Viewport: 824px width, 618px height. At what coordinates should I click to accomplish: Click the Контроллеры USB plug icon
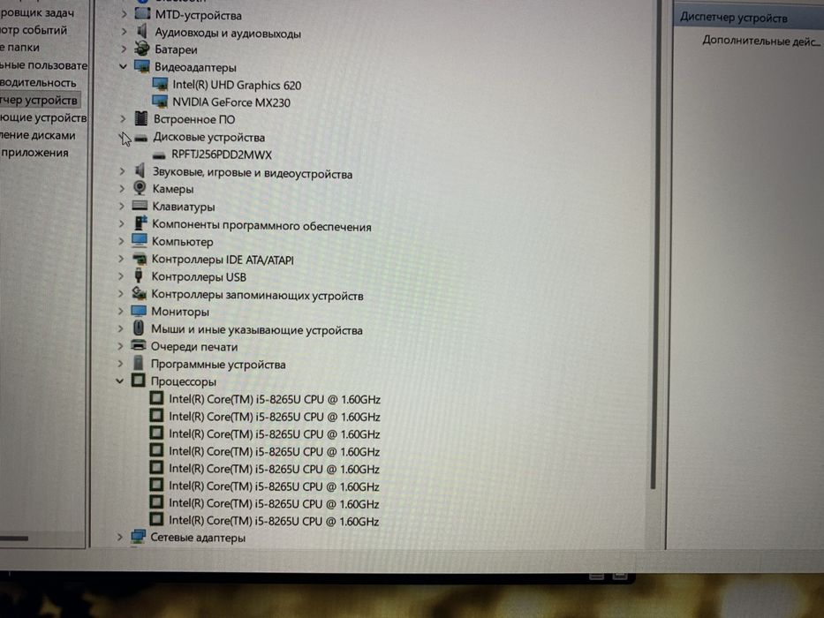click(139, 275)
